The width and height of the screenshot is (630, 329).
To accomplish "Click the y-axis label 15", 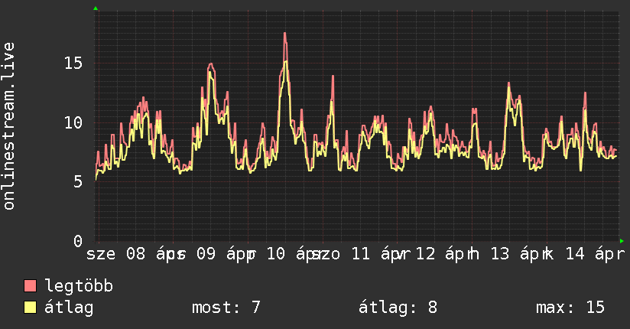I will 73,64.
